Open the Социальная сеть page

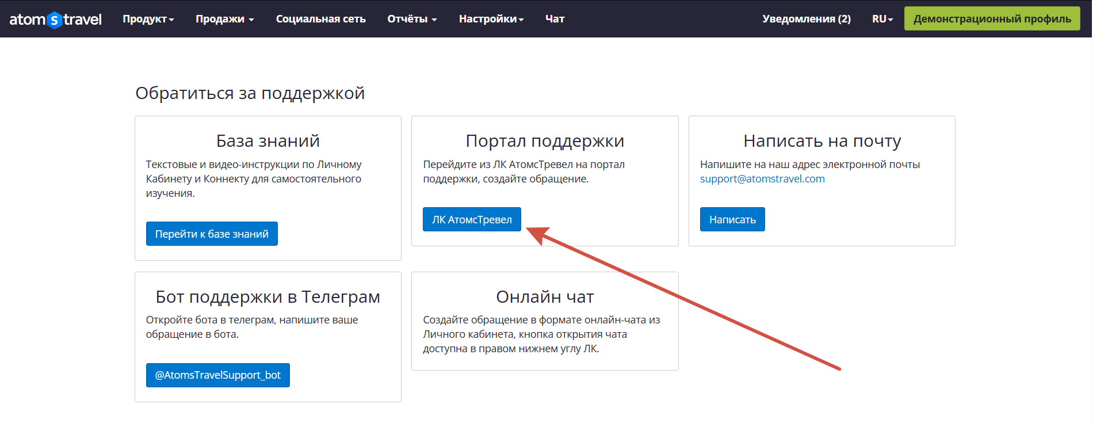click(320, 19)
